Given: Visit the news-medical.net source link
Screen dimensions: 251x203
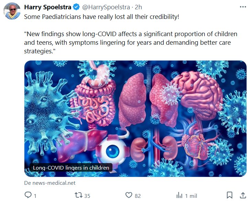Looking at the screenshot, I should tap(50, 183).
